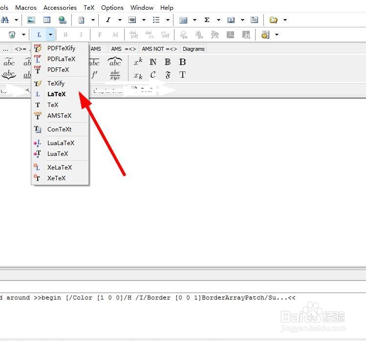Expand the document page dropdown arrow
366x341 pixels.
[x=93, y=20]
